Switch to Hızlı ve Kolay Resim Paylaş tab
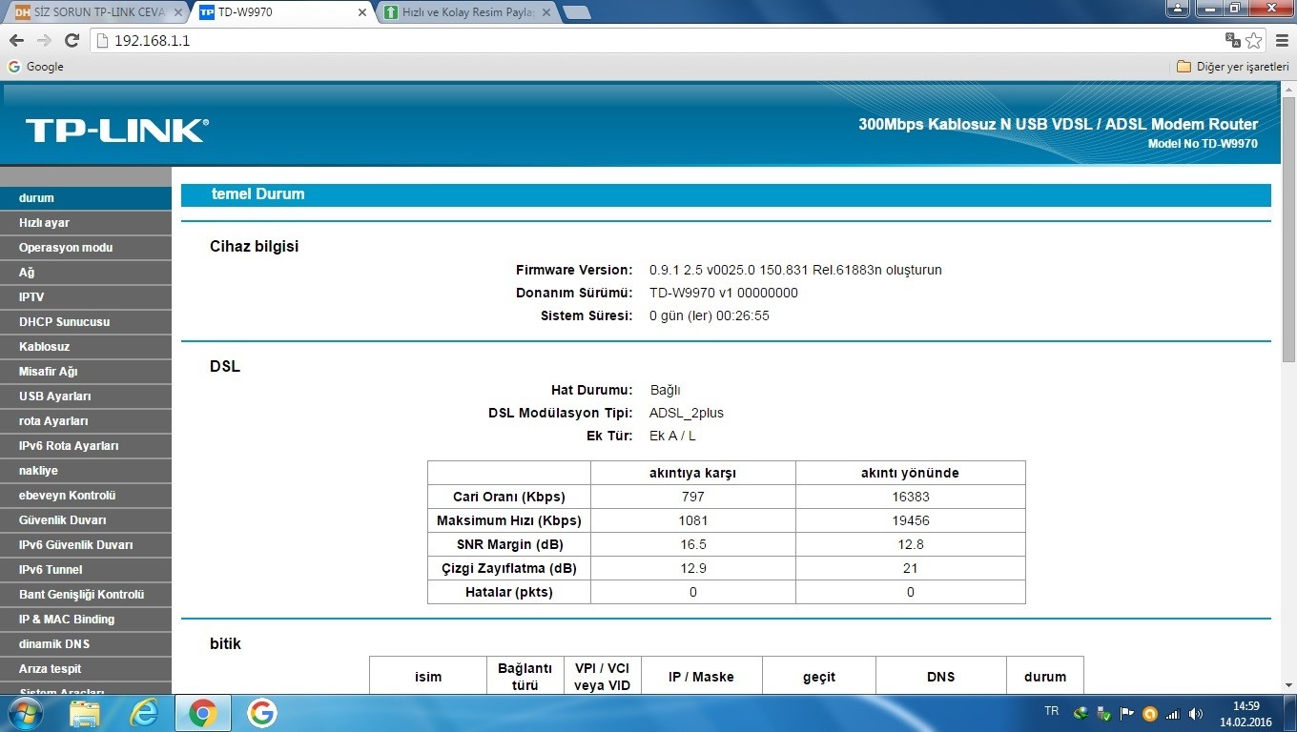 tap(467, 12)
